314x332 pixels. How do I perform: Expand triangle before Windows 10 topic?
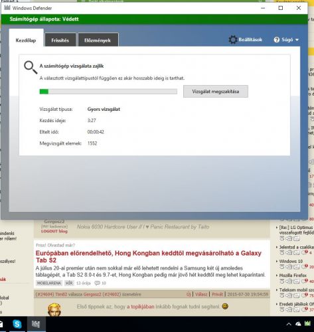(x=277, y=262)
